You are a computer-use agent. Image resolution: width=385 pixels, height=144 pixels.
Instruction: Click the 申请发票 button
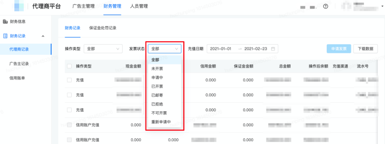[339, 49]
